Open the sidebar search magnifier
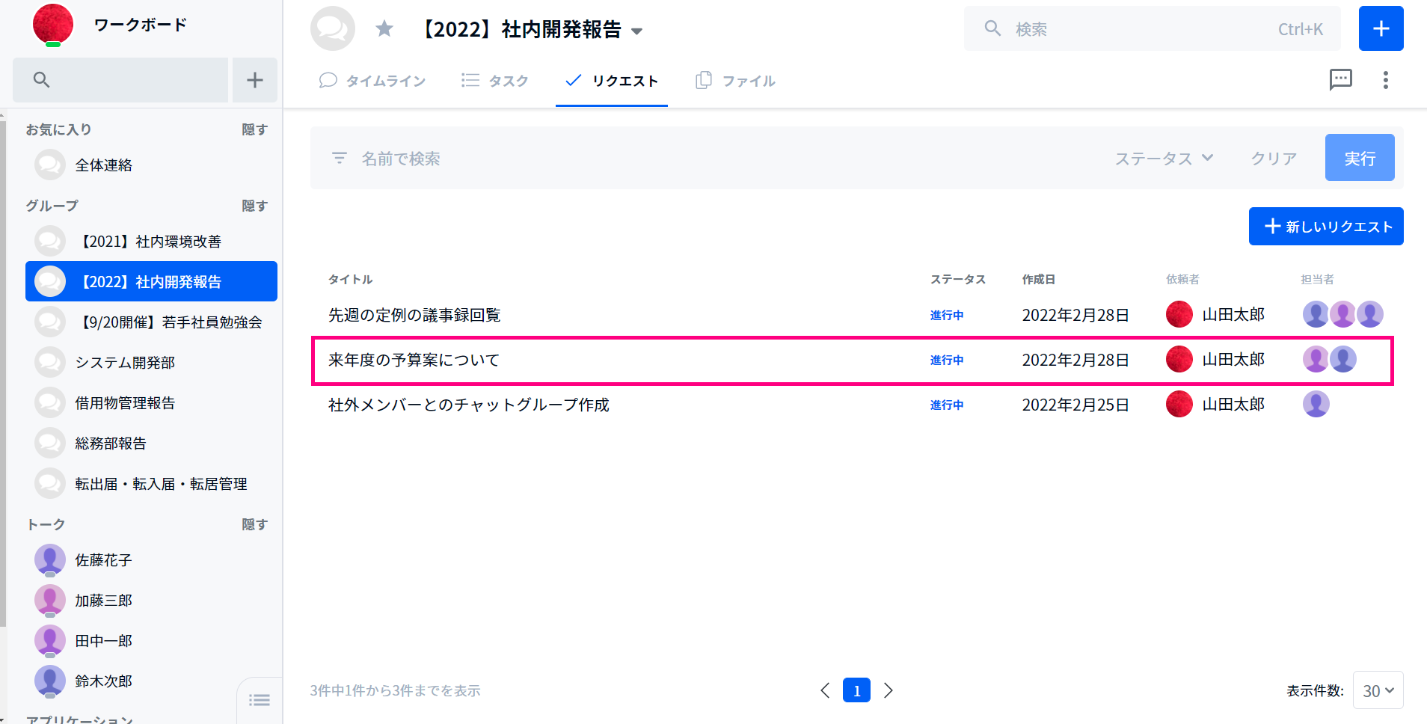The width and height of the screenshot is (1427, 724). pos(42,79)
